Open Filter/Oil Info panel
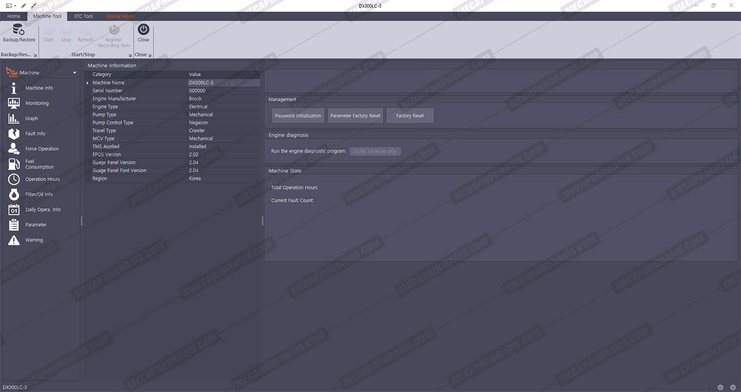The image size is (741, 392). point(39,194)
